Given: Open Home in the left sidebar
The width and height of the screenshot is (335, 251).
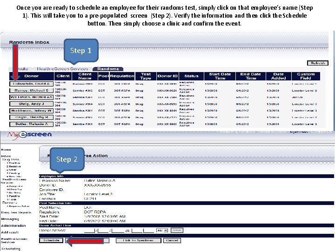Looking at the screenshot, I should tap(6, 150).
